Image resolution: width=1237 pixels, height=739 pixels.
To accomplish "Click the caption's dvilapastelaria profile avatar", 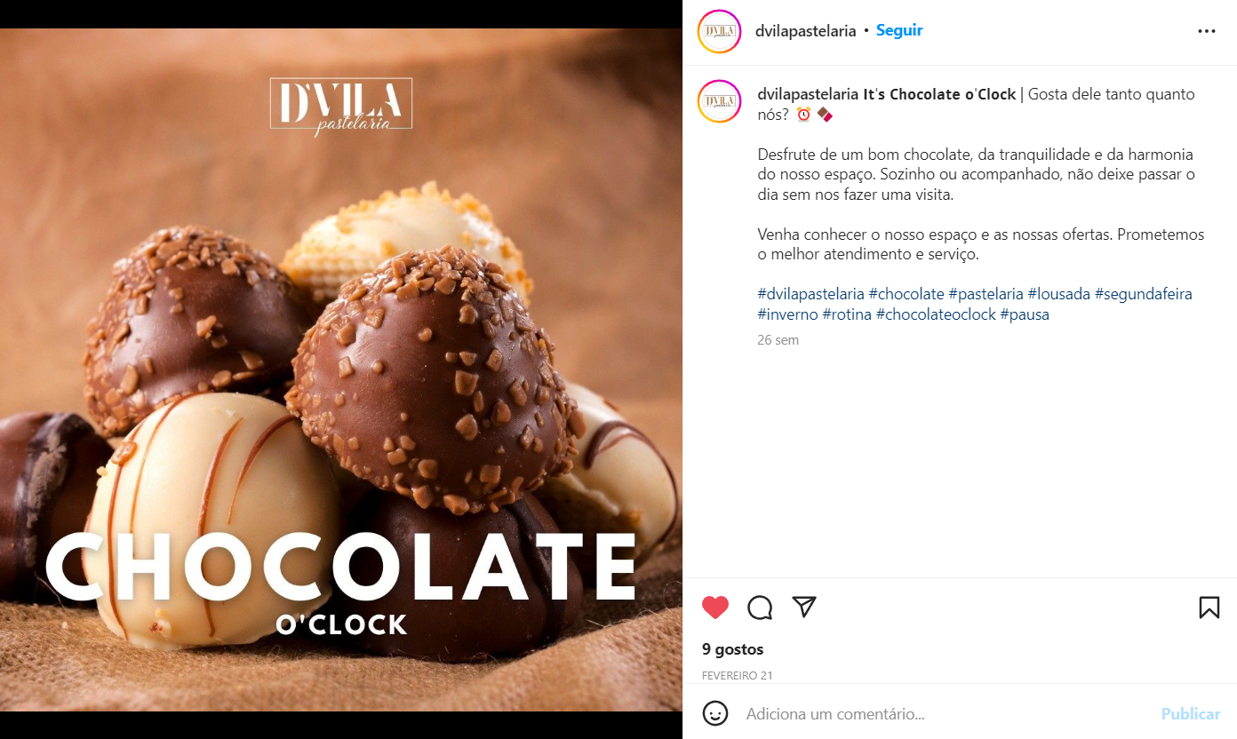I will 720,101.
